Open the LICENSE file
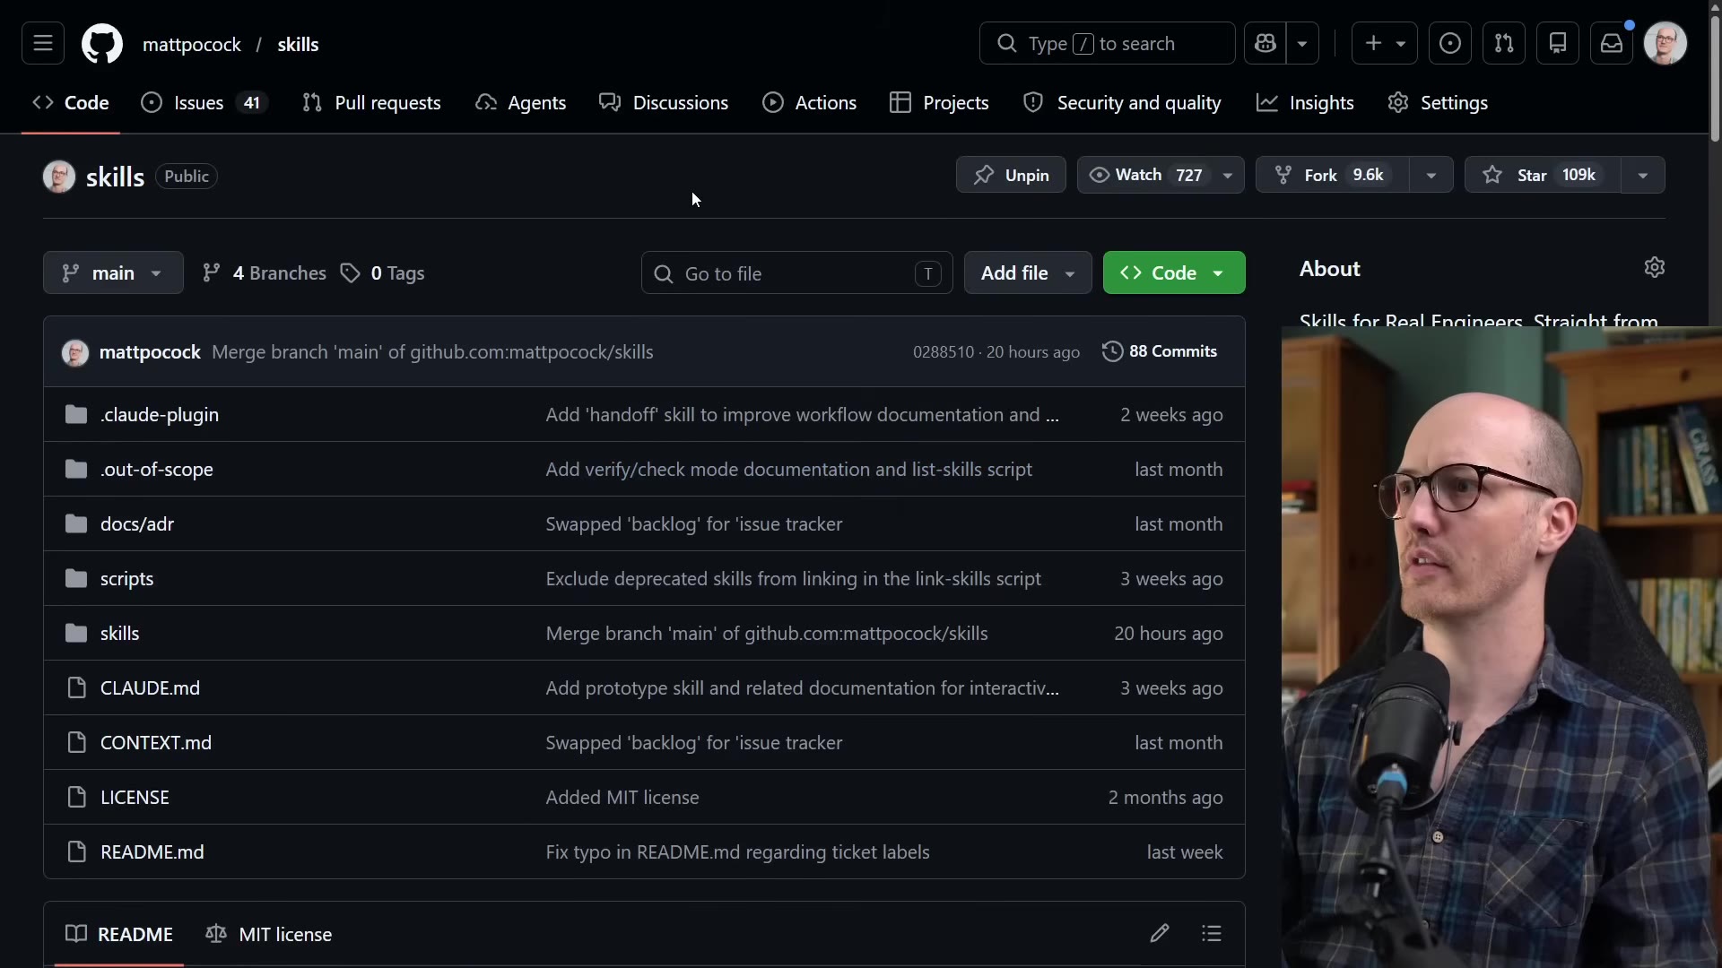This screenshot has height=968, width=1722. [135, 797]
